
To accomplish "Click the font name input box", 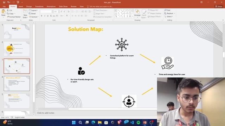I will (x=46, y=12).
